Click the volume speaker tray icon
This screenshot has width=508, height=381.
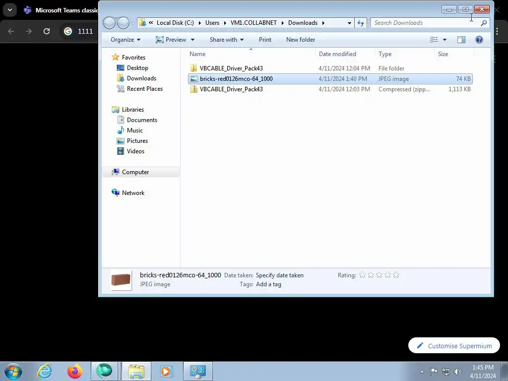(x=458, y=371)
